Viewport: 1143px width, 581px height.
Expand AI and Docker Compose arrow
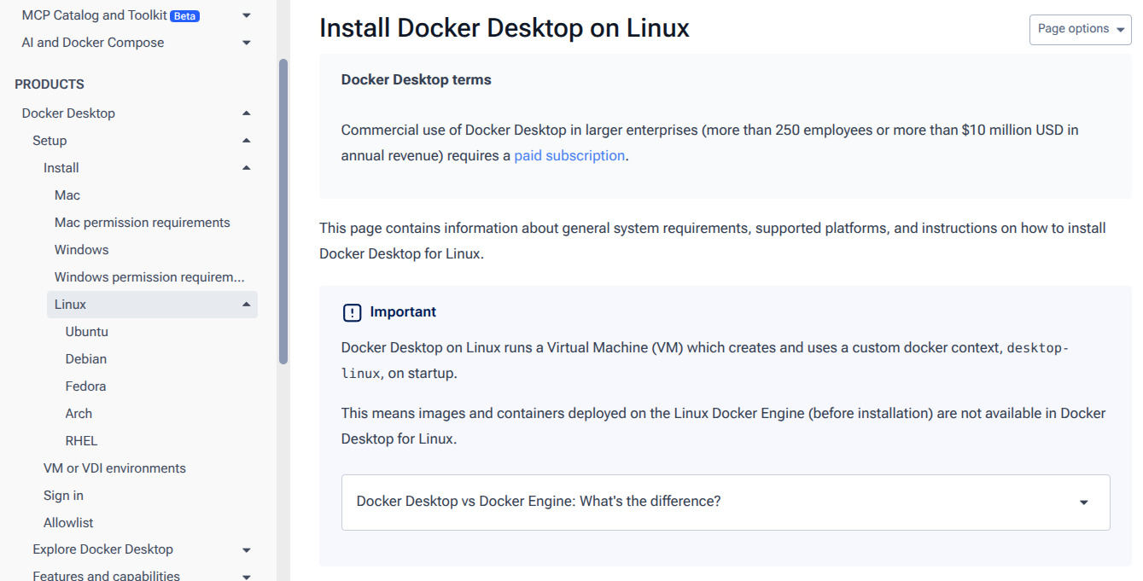(x=247, y=43)
